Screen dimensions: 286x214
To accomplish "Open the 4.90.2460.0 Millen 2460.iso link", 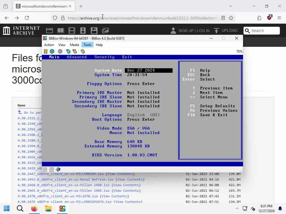I will coord(63,185).
